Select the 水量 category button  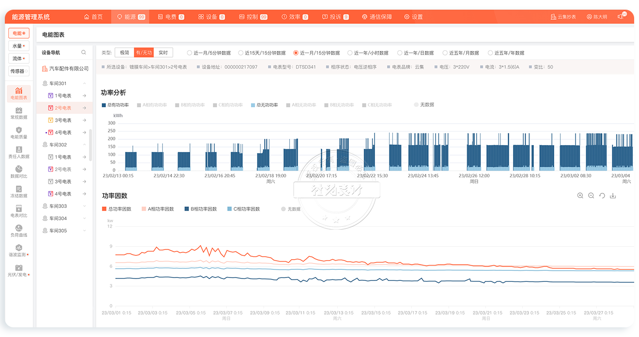click(19, 46)
